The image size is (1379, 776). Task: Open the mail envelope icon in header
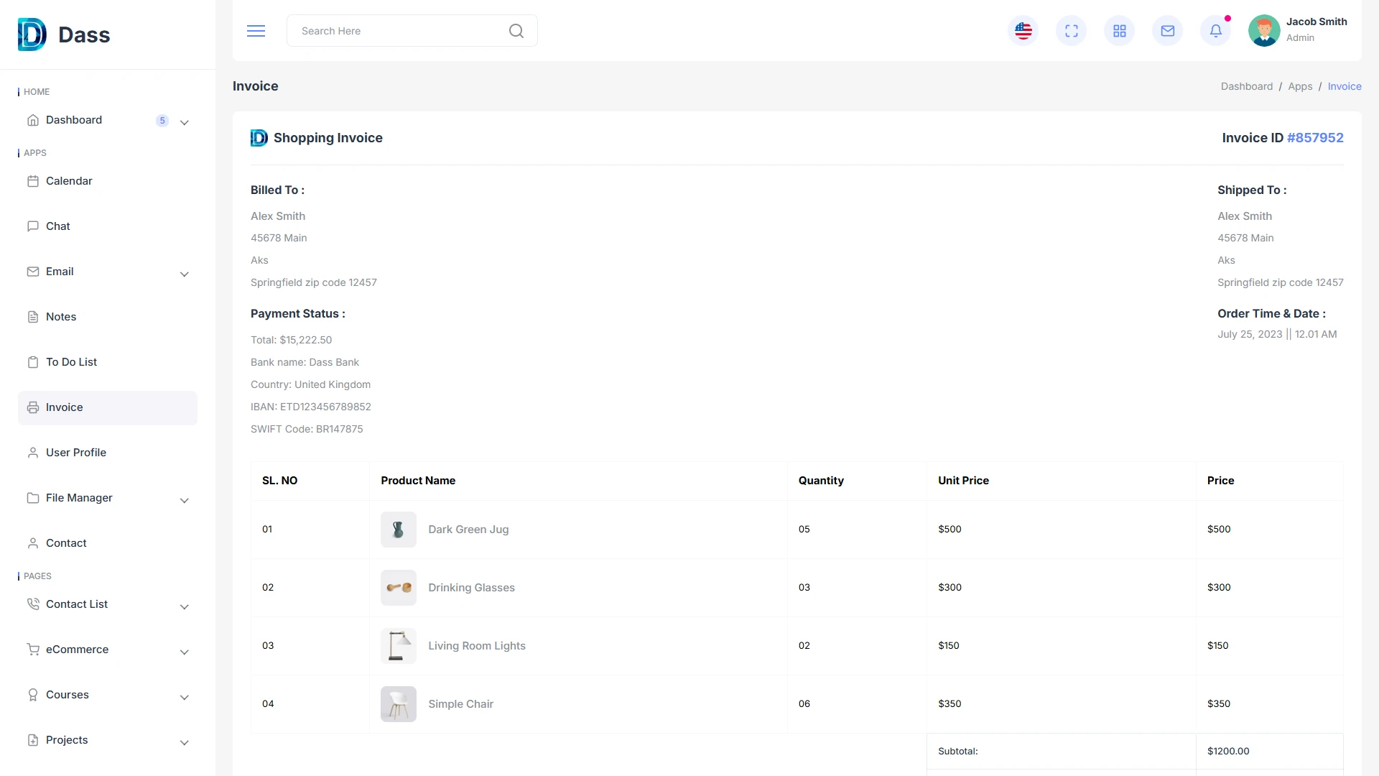click(1167, 31)
